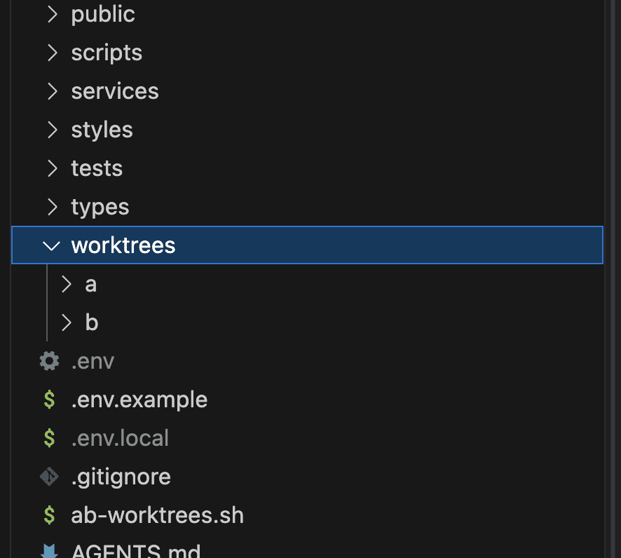Open the ab-worktrees.sh script file
621x558 pixels.
point(157,515)
